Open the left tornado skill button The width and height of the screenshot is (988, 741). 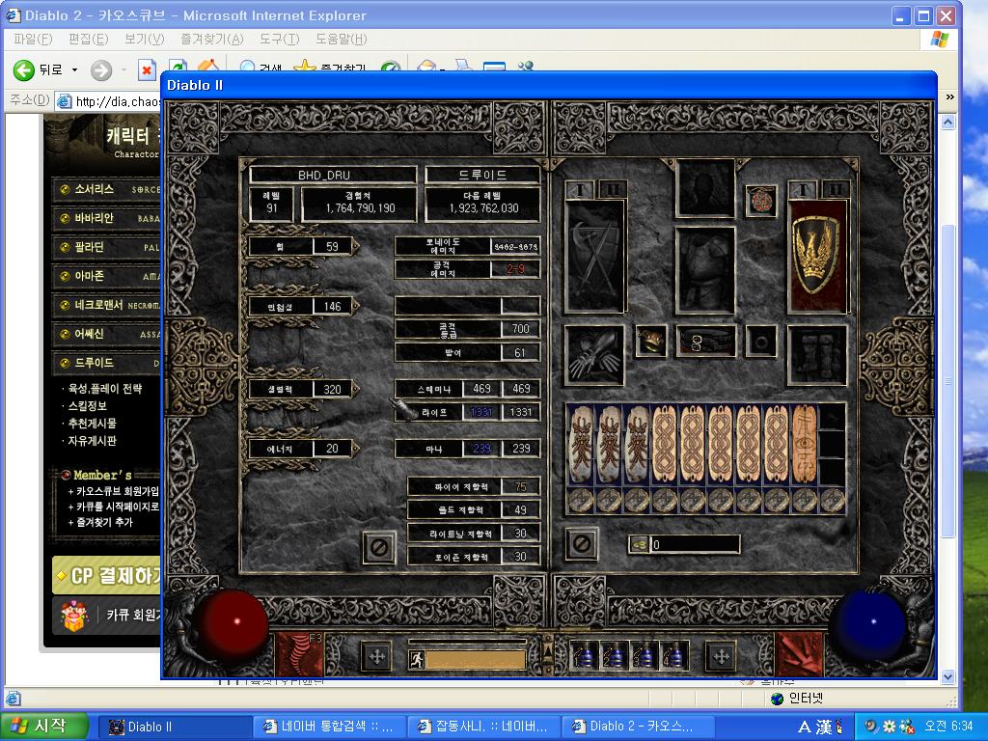point(301,654)
